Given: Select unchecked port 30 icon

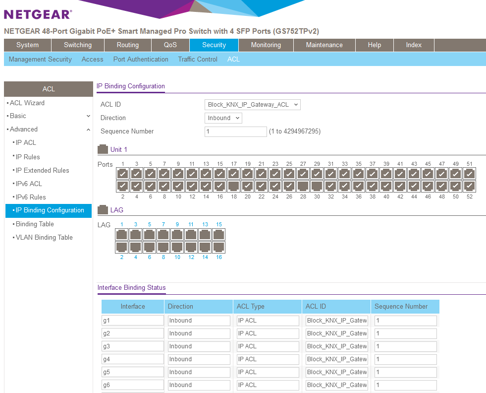Looking at the screenshot, I should (x=317, y=186).
